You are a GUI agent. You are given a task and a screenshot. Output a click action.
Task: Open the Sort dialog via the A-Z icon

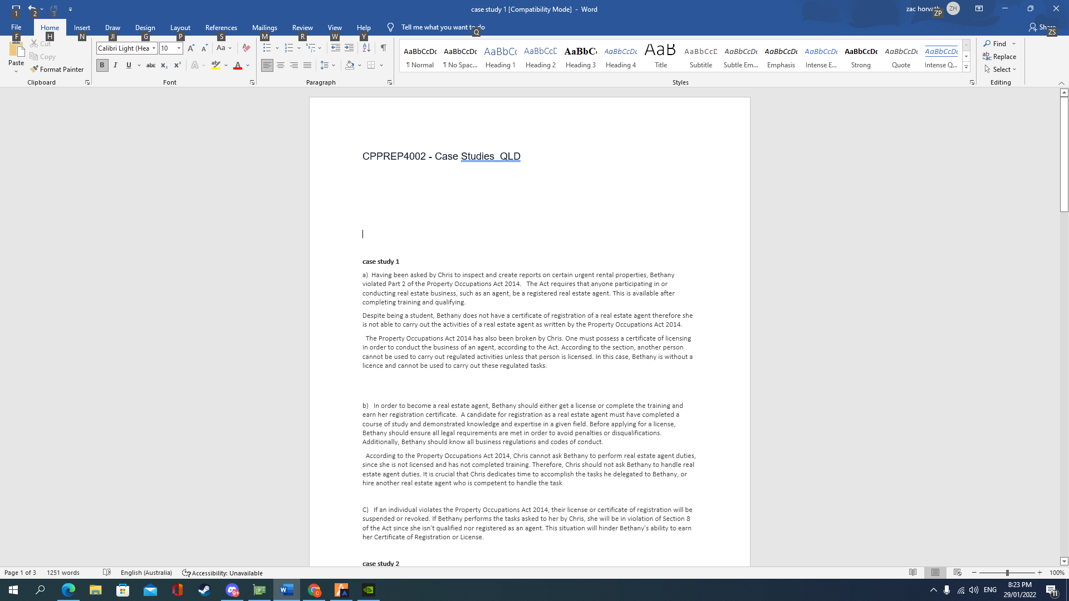pos(366,48)
